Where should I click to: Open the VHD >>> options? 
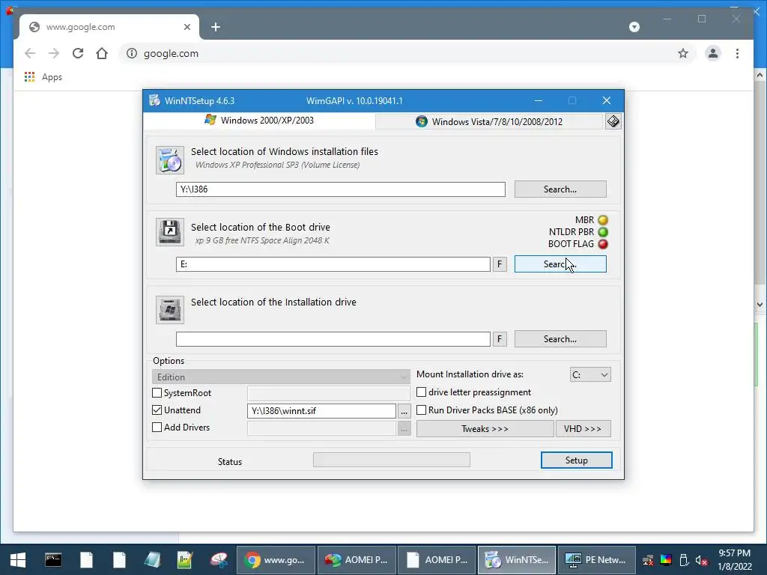(583, 429)
